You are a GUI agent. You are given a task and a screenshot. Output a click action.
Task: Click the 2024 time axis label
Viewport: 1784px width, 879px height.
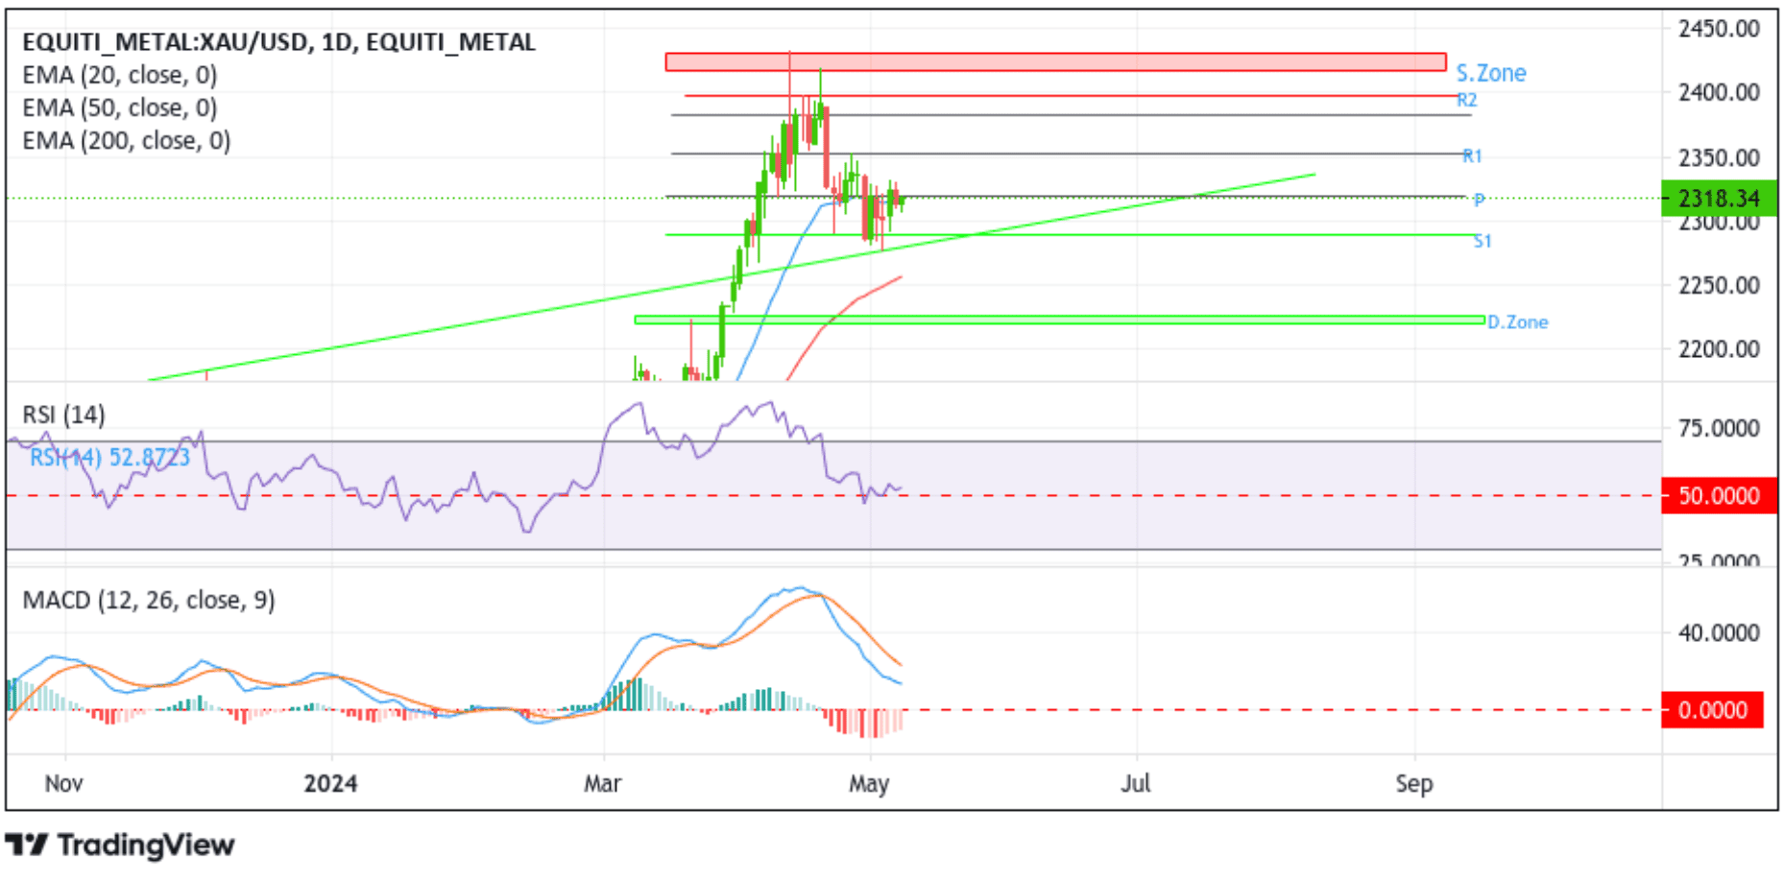[x=330, y=784]
